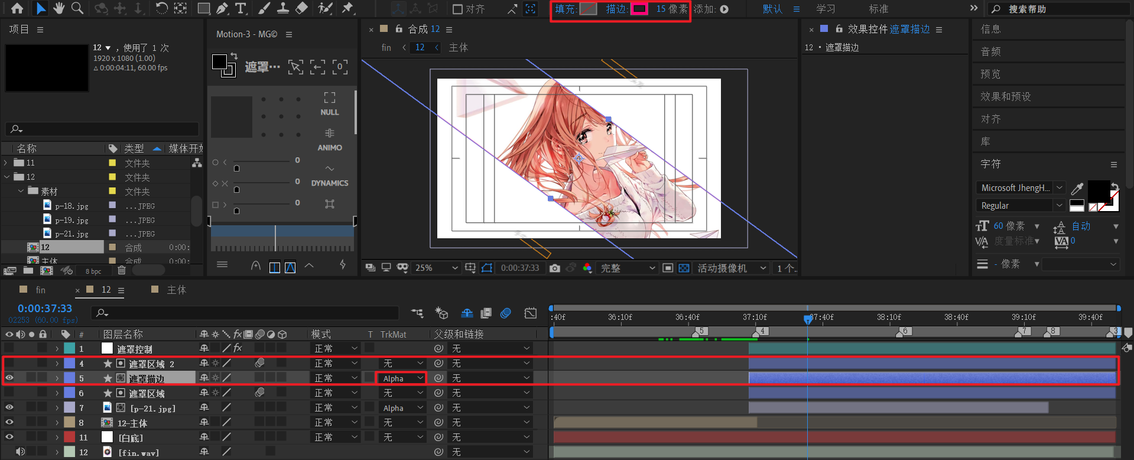The width and height of the screenshot is (1134, 460).
Task: Open the composition mini-flowchart icon in timeline
Action: [417, 313]
